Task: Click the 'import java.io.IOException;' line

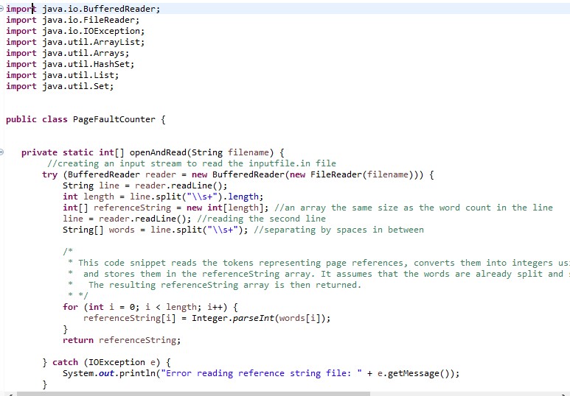Action: point(75,31)
